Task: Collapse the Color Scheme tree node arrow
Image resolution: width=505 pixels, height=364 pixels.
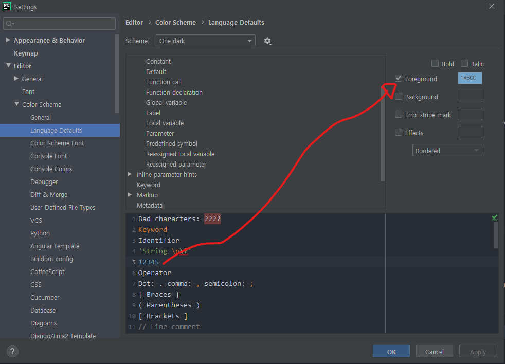Action: point(17,104)
